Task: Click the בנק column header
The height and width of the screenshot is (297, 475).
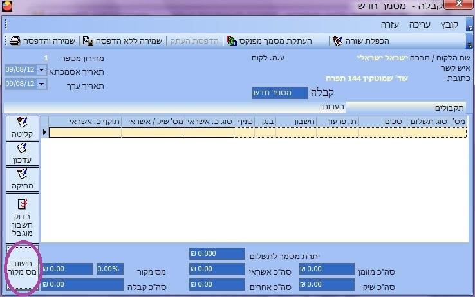Action: pyautogui.click(x=265, y=122)
